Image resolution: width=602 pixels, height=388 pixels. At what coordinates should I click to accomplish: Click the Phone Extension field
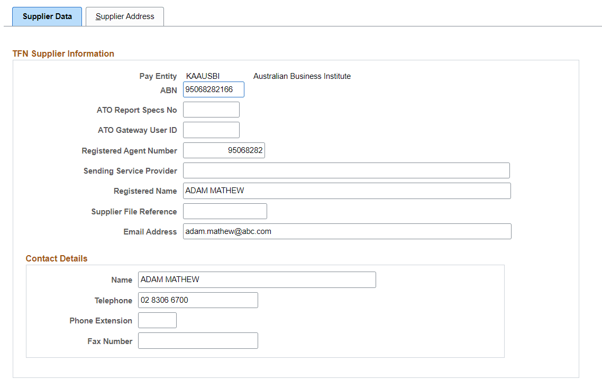(157, 320)
